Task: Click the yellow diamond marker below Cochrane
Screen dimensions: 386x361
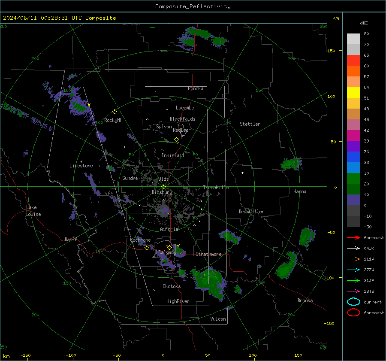Action: [147, 248]
